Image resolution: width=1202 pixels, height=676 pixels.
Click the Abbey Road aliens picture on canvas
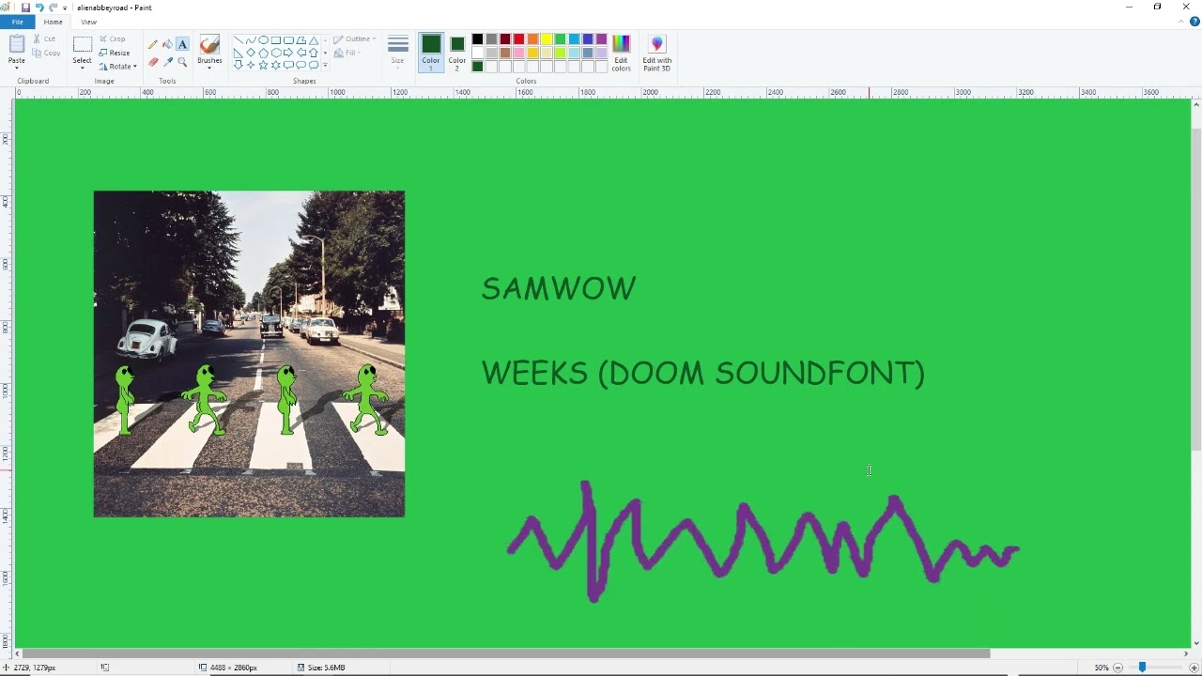tap(249, 354)
